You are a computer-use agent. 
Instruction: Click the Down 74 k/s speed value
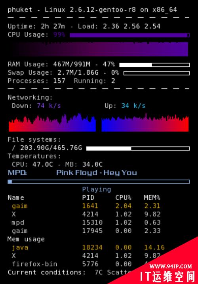(49, 106)
